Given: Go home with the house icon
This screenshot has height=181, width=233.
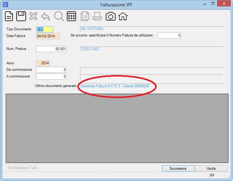Looking at the screenshot, I should tap(123, 16).
